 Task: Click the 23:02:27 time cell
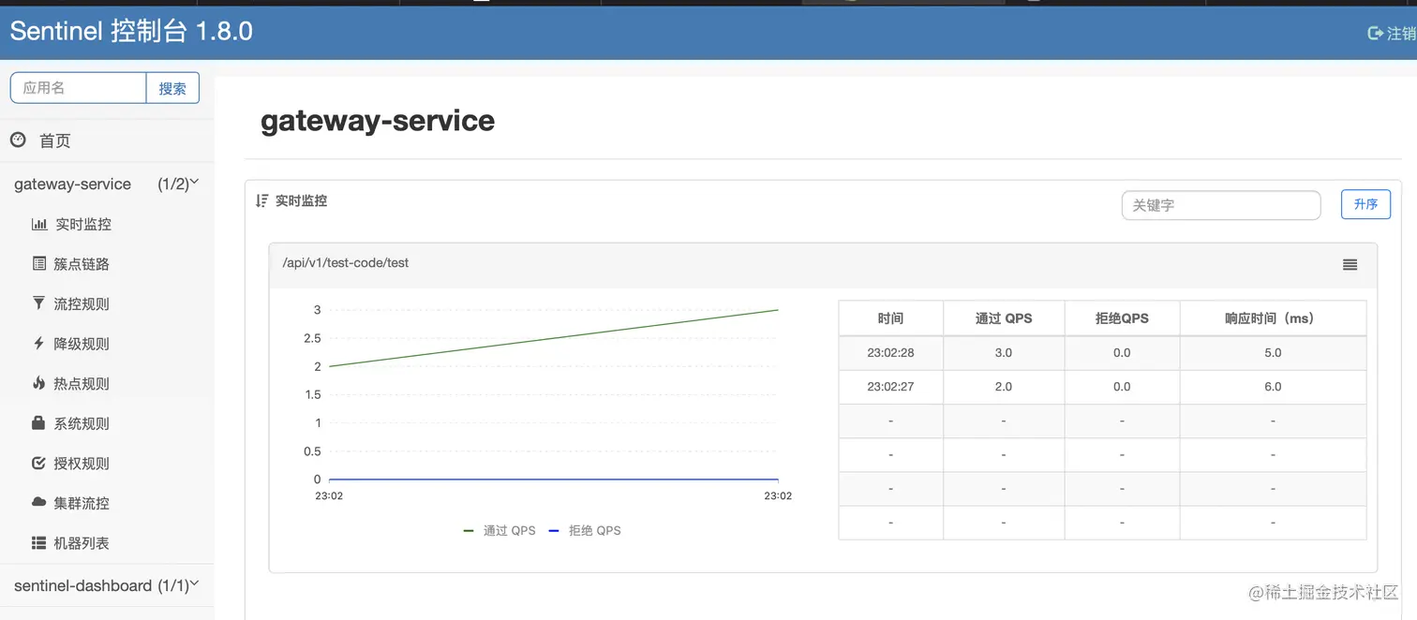890,387
